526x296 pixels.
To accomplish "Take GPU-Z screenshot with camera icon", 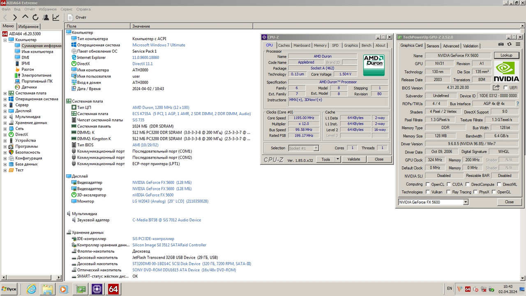I will [x=501, y=44].
